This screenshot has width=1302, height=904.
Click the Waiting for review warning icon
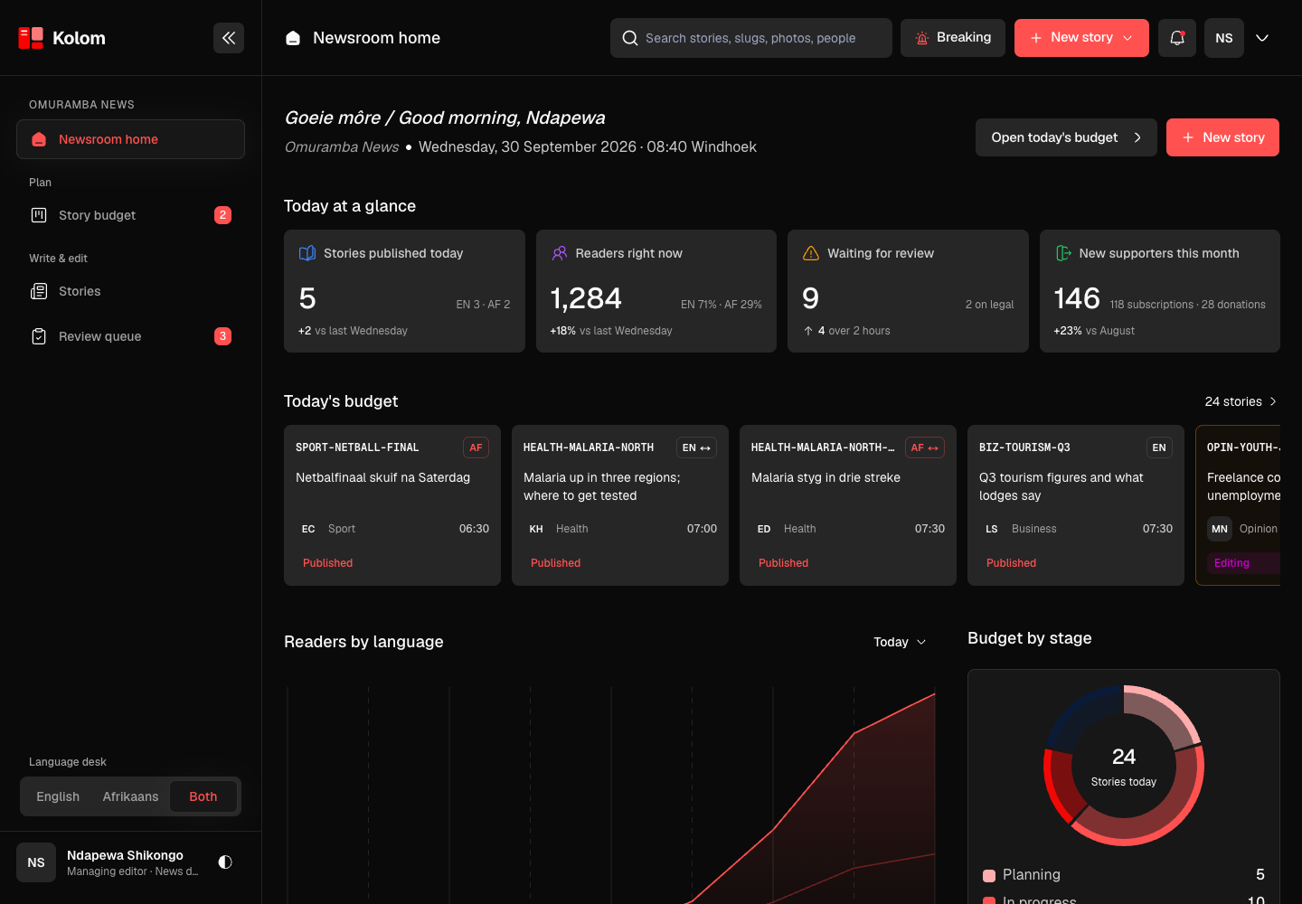click(811, 253)
